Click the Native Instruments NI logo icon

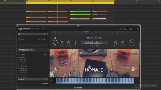click(x=138, y=29)
